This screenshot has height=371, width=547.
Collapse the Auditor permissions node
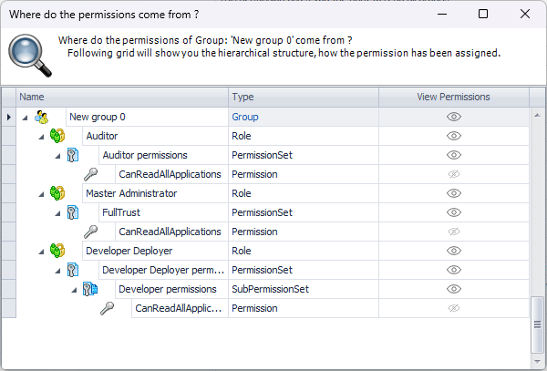point(57,155)
